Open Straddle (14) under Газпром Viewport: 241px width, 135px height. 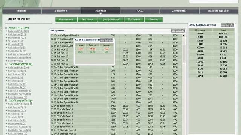pyautogui.click(x=15, y=114)
